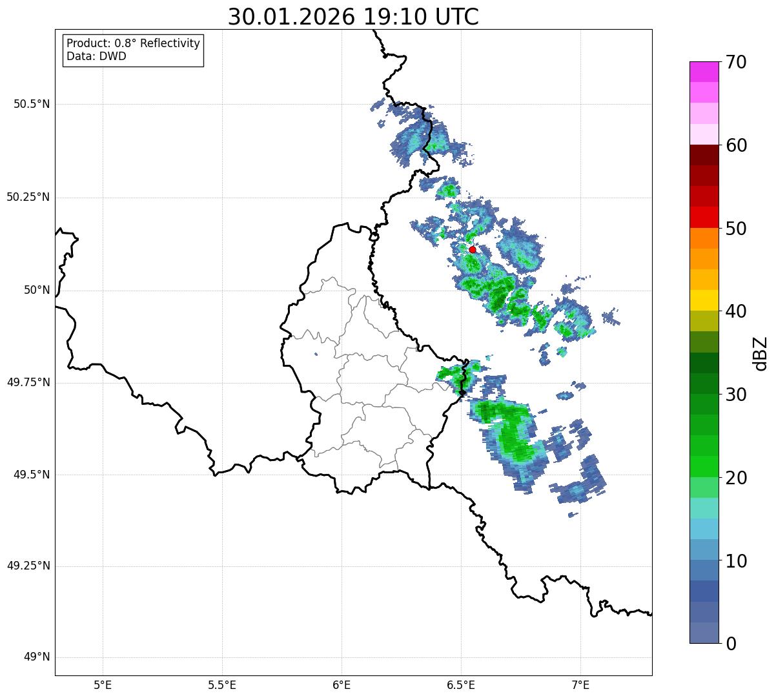This screenshot has width=776, height=698.
Task: Click the red radar site marker
Action: (x=473, y=249)
